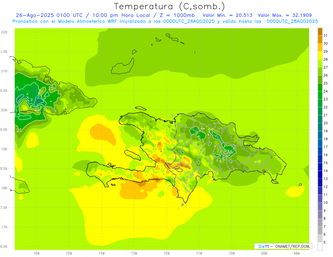Click the legend swatch between 25 and 26
333x257 pixels.
pyautogui.click(x=320, y=79)
